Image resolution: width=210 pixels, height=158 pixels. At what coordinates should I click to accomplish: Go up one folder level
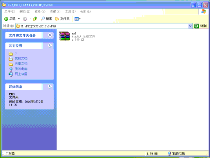(35, 19)
